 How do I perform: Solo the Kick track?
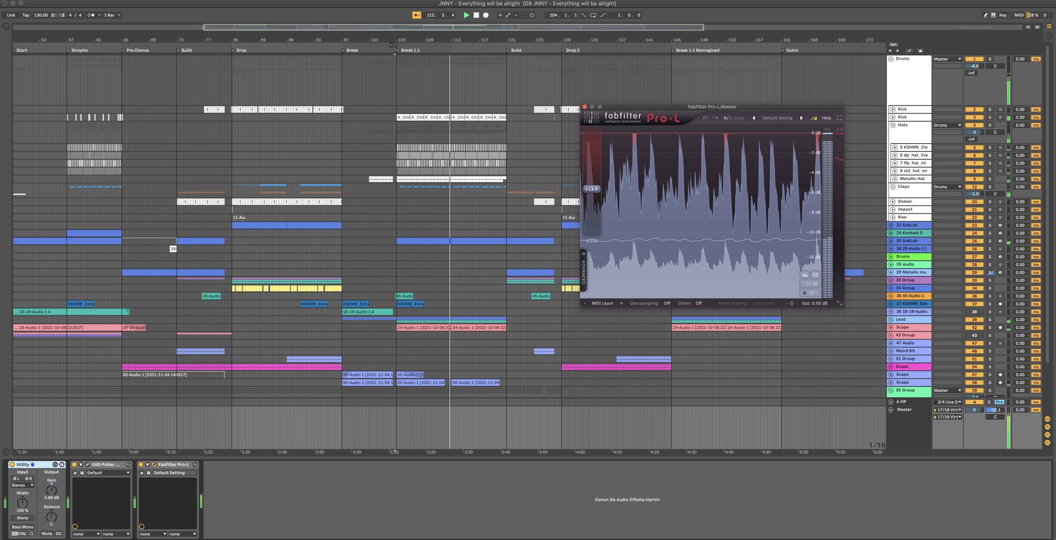click(x=989, y=109)
